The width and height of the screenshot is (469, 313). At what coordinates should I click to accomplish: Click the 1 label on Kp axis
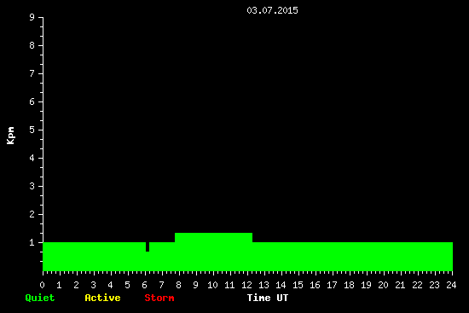[32, 242]
